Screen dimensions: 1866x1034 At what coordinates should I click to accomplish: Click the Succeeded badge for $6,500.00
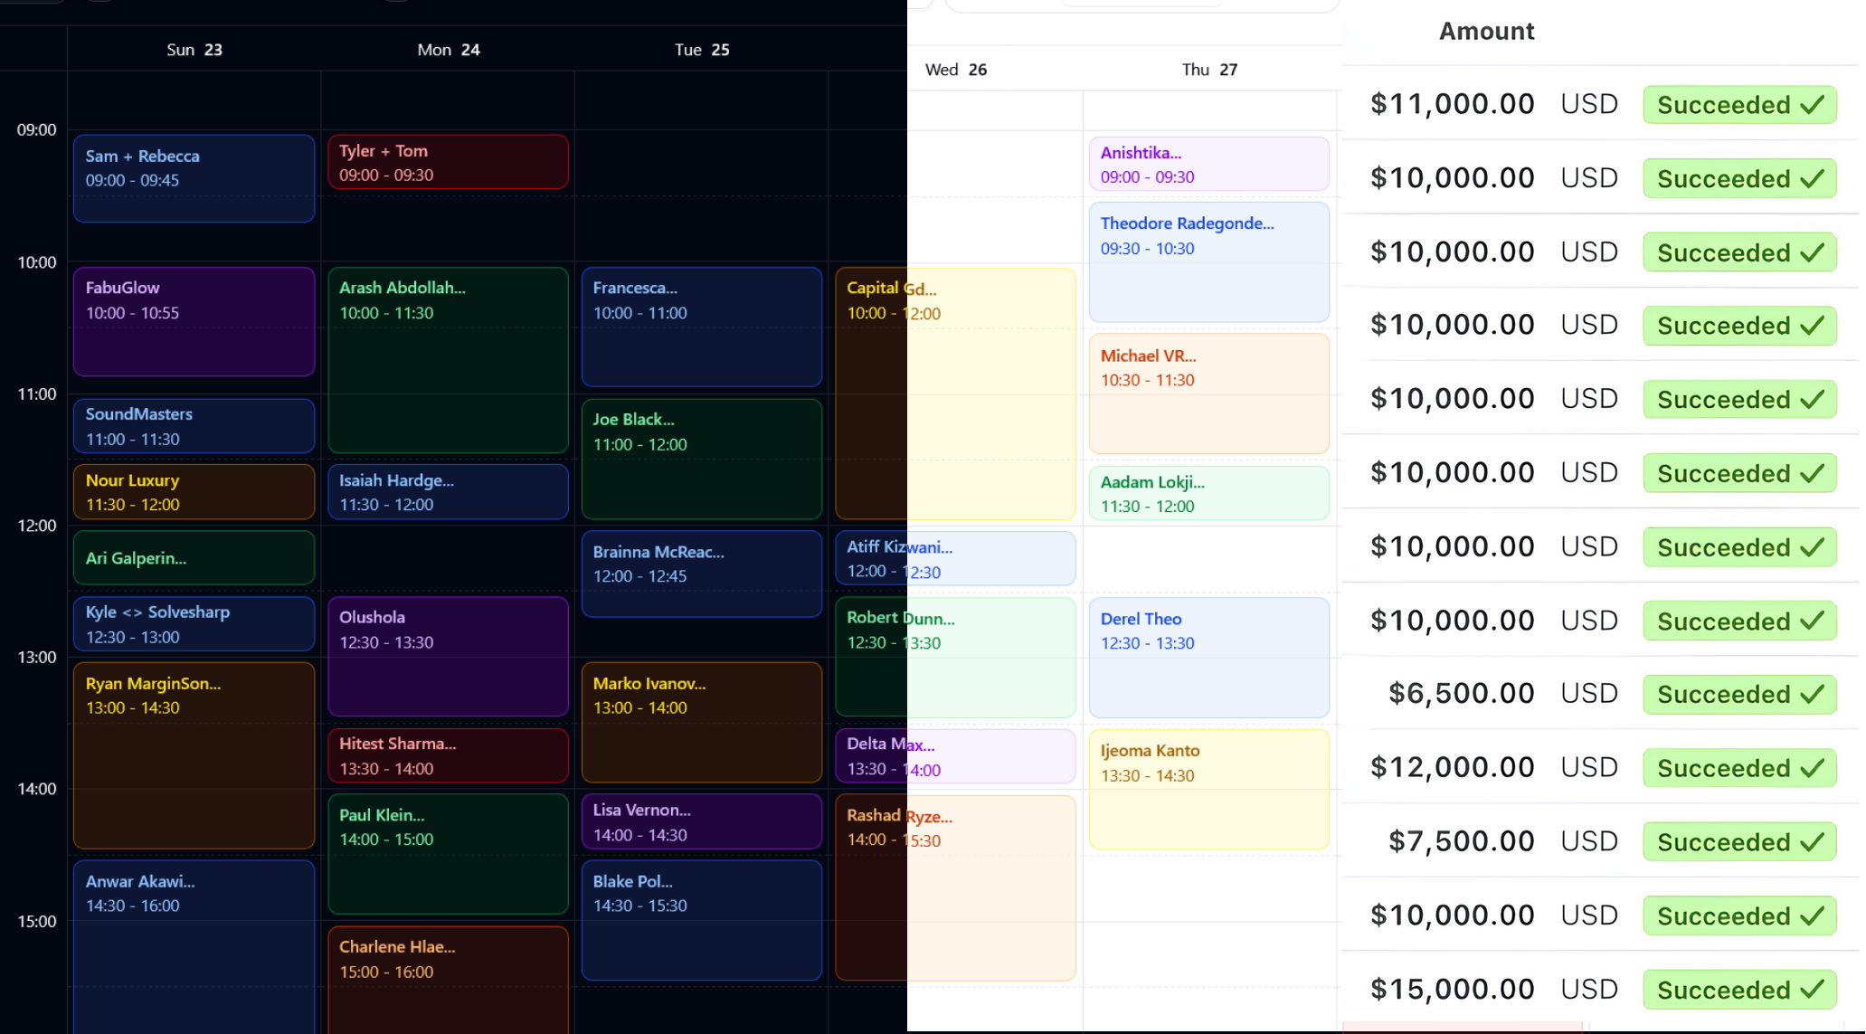point(1738,695)
